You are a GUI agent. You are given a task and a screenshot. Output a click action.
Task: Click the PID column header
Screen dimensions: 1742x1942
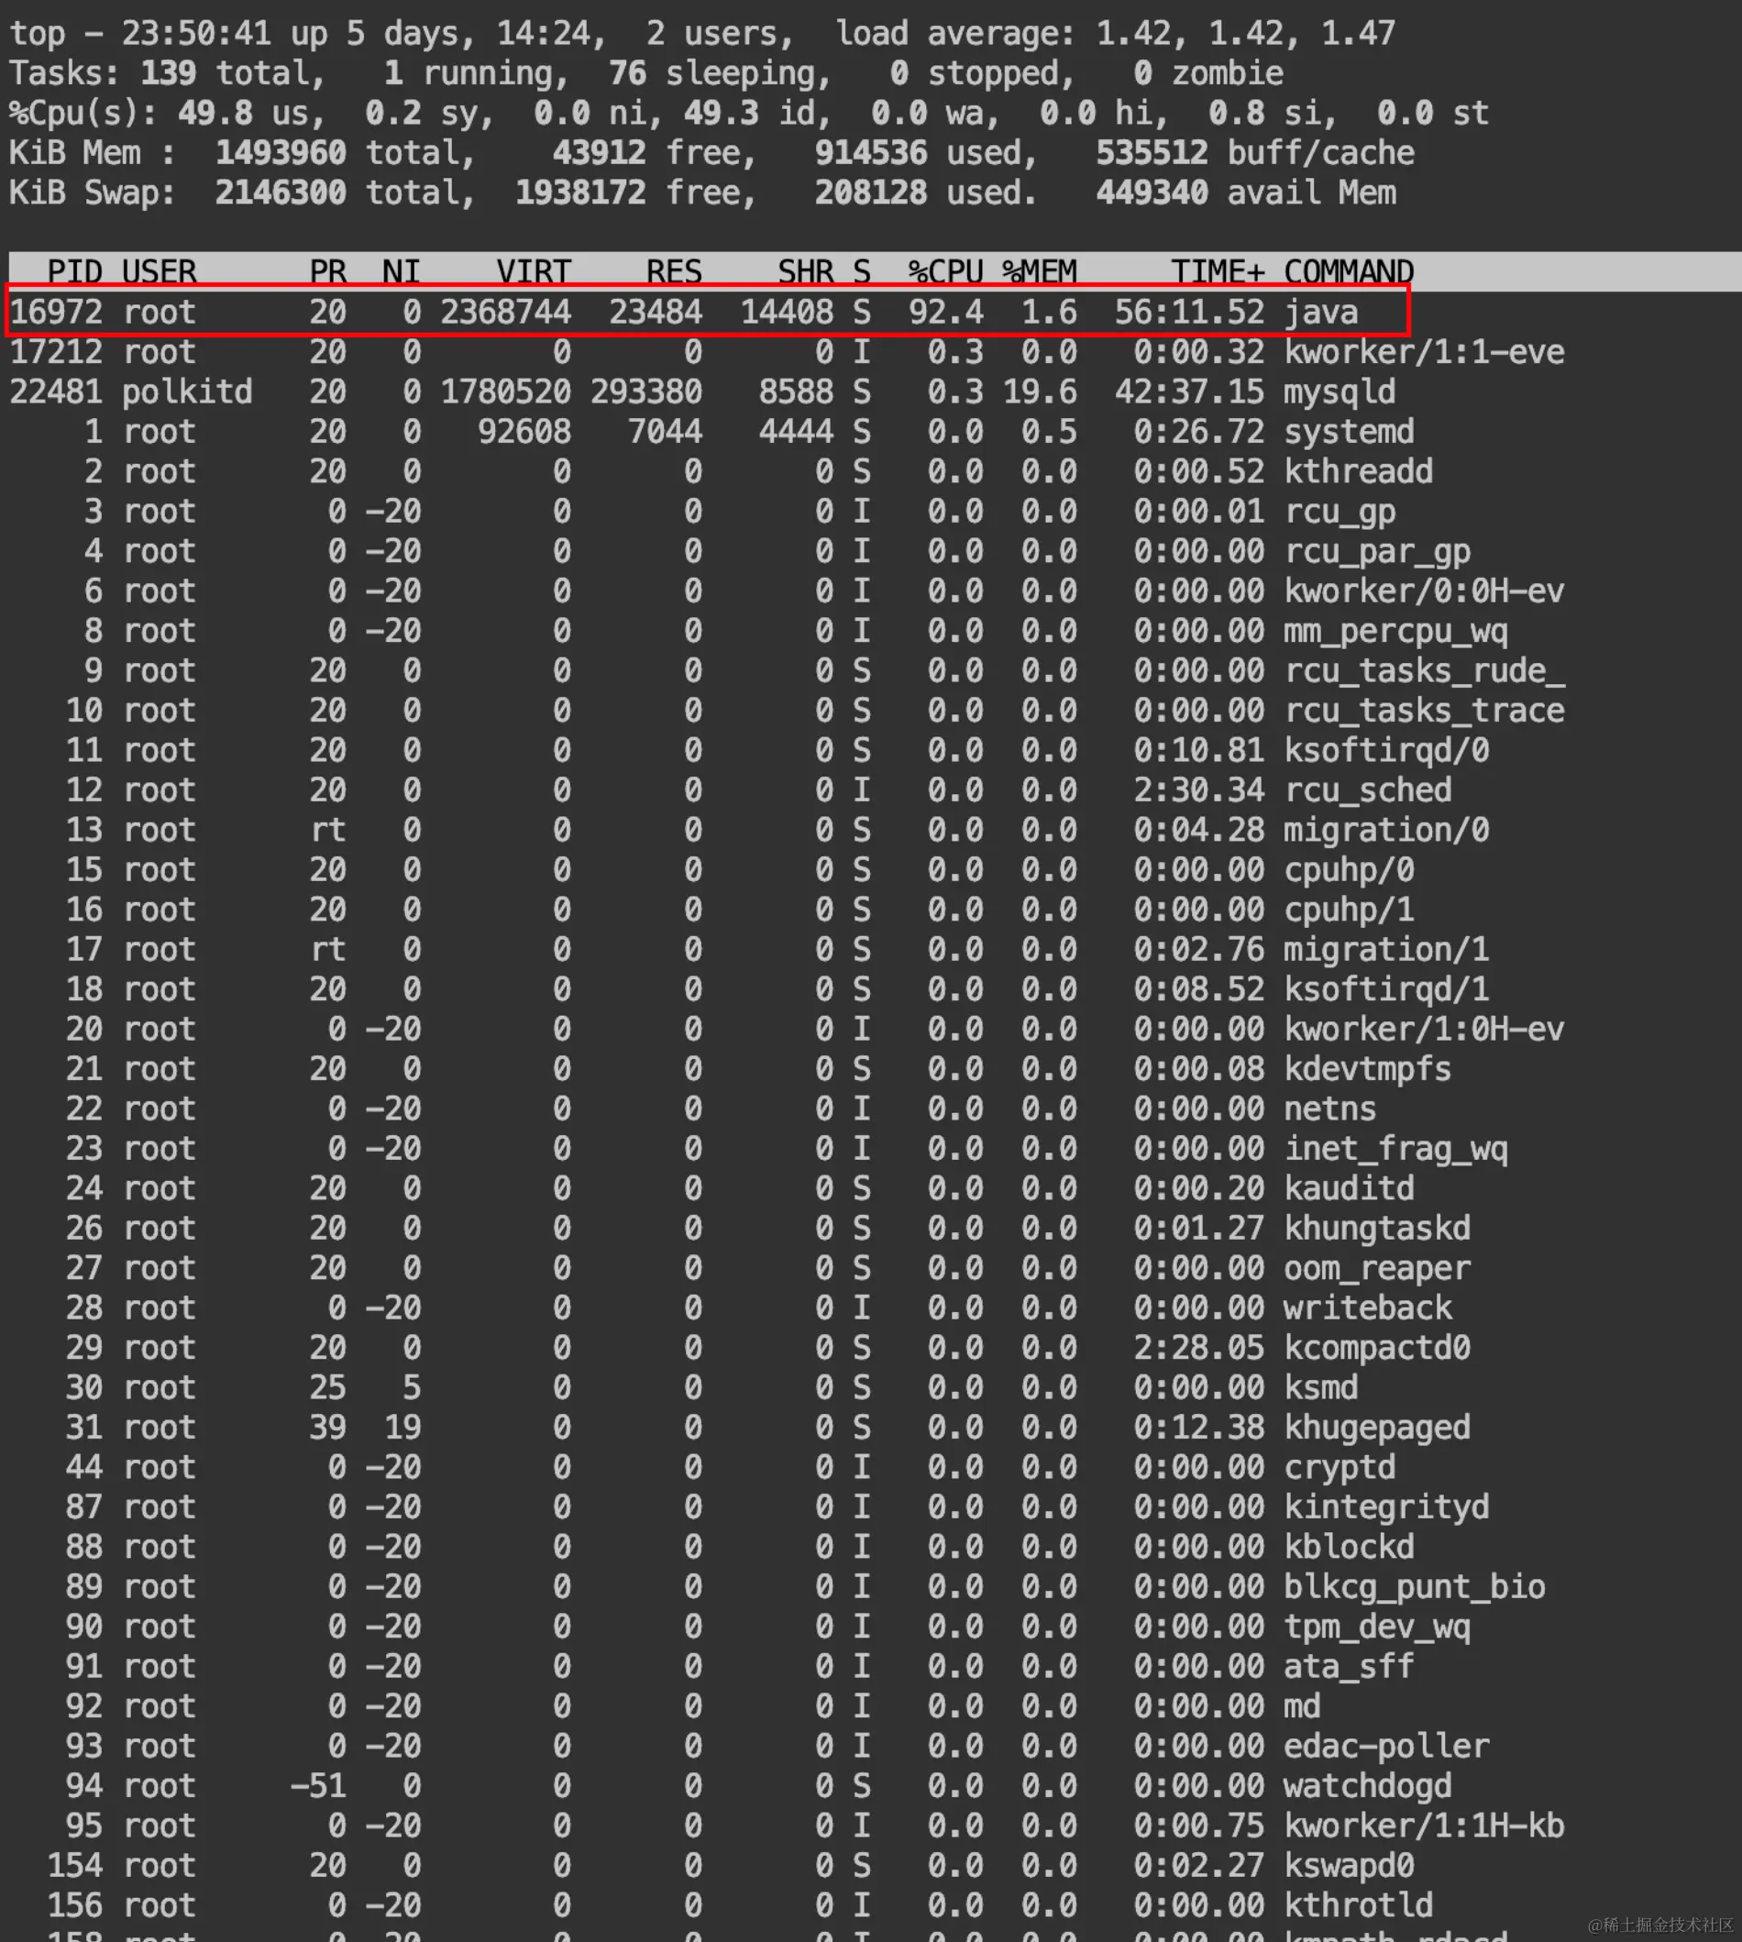point(74,271)
